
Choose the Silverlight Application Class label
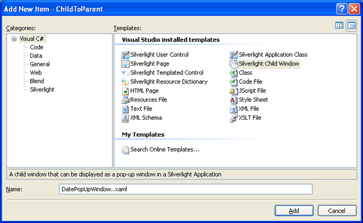click(273, 55)
